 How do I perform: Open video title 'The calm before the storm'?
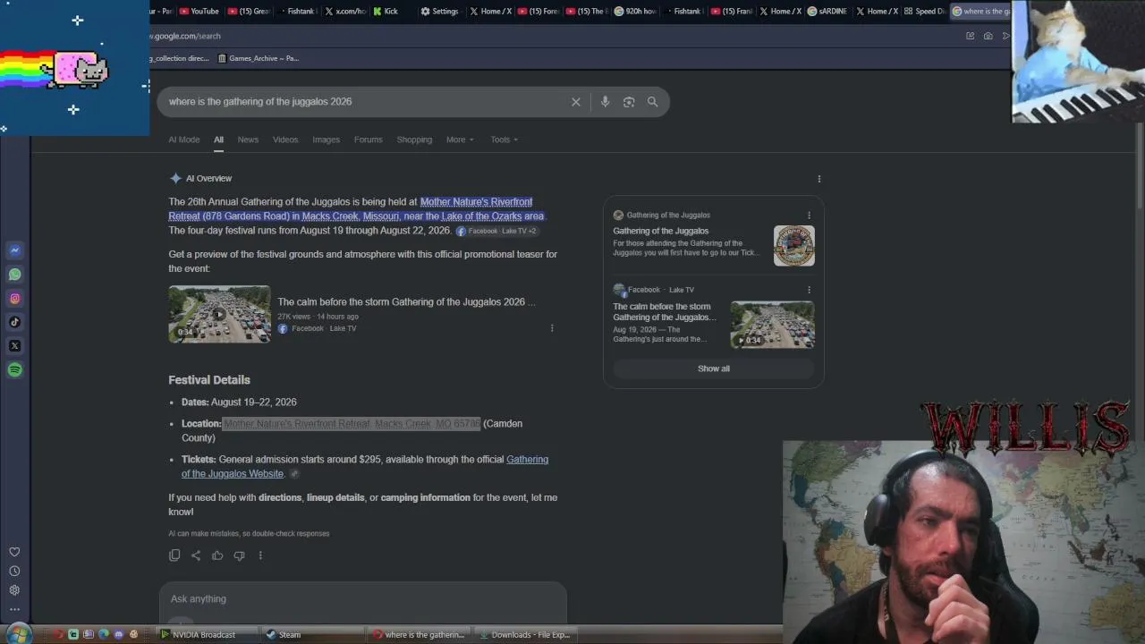point(406,302)
